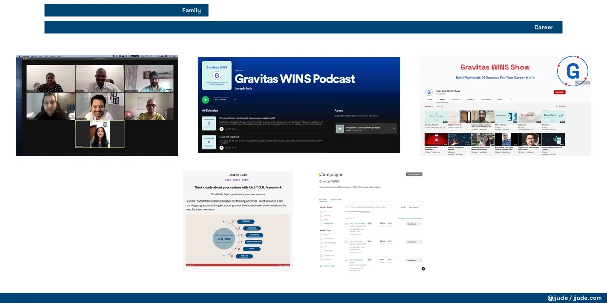607x303 pixels.
Task: Filter campaigns by Social Posts type
Action: pyautogui.click(x=328, y=255)
